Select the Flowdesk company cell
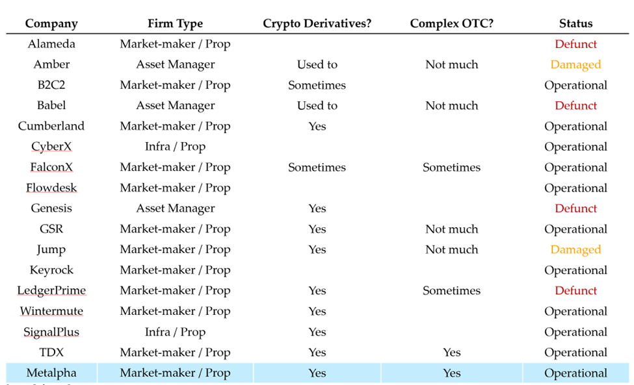Image resolution: width=634 pixels, height=385 pixels. (51, 188)
